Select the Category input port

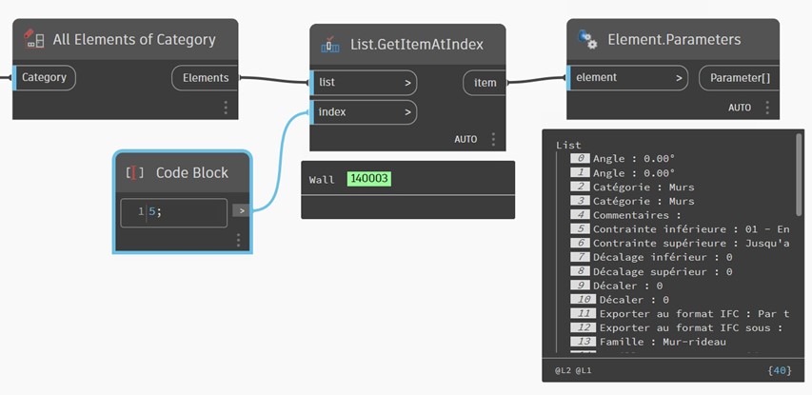43,77
